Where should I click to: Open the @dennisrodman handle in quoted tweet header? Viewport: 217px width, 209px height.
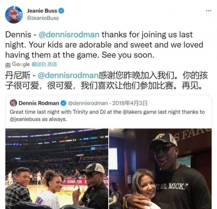pyautogui.click(x=88, y=103)
